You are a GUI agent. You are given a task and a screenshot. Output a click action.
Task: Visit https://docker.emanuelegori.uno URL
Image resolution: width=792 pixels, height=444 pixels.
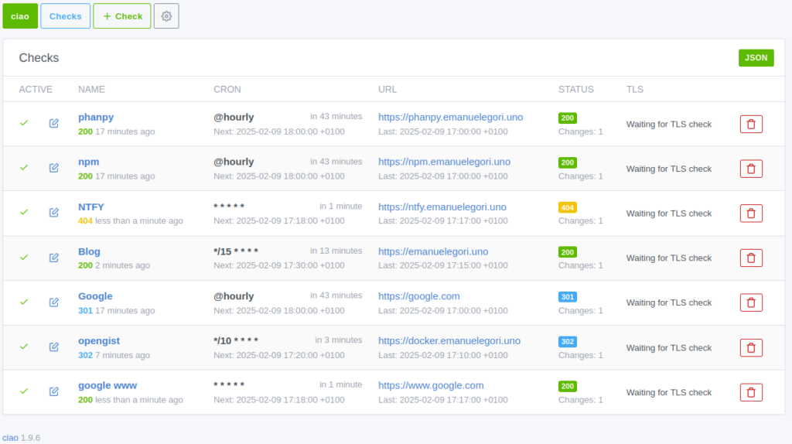point(449,341)
